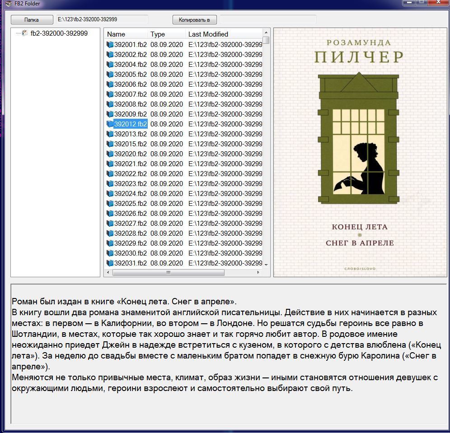Click the source folder path field
This screenshot has width=450, height=433.
(x=102, y=19)
